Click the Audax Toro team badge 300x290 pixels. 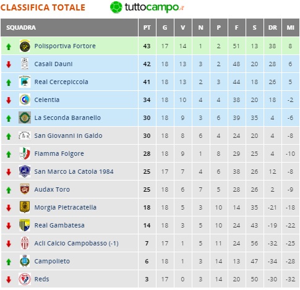pyautogui.click(x=25, y=189)
